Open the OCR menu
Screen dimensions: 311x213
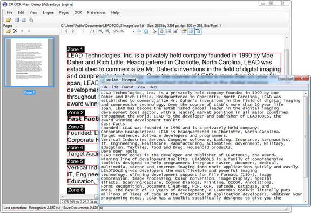coord(78,12)
